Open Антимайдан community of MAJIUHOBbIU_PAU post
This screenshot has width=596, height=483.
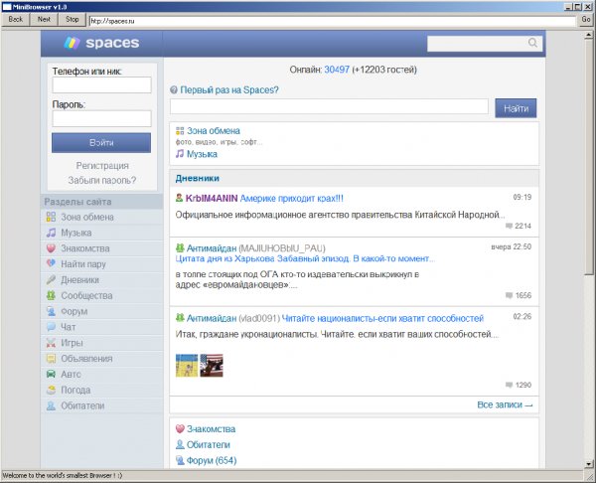212,248
